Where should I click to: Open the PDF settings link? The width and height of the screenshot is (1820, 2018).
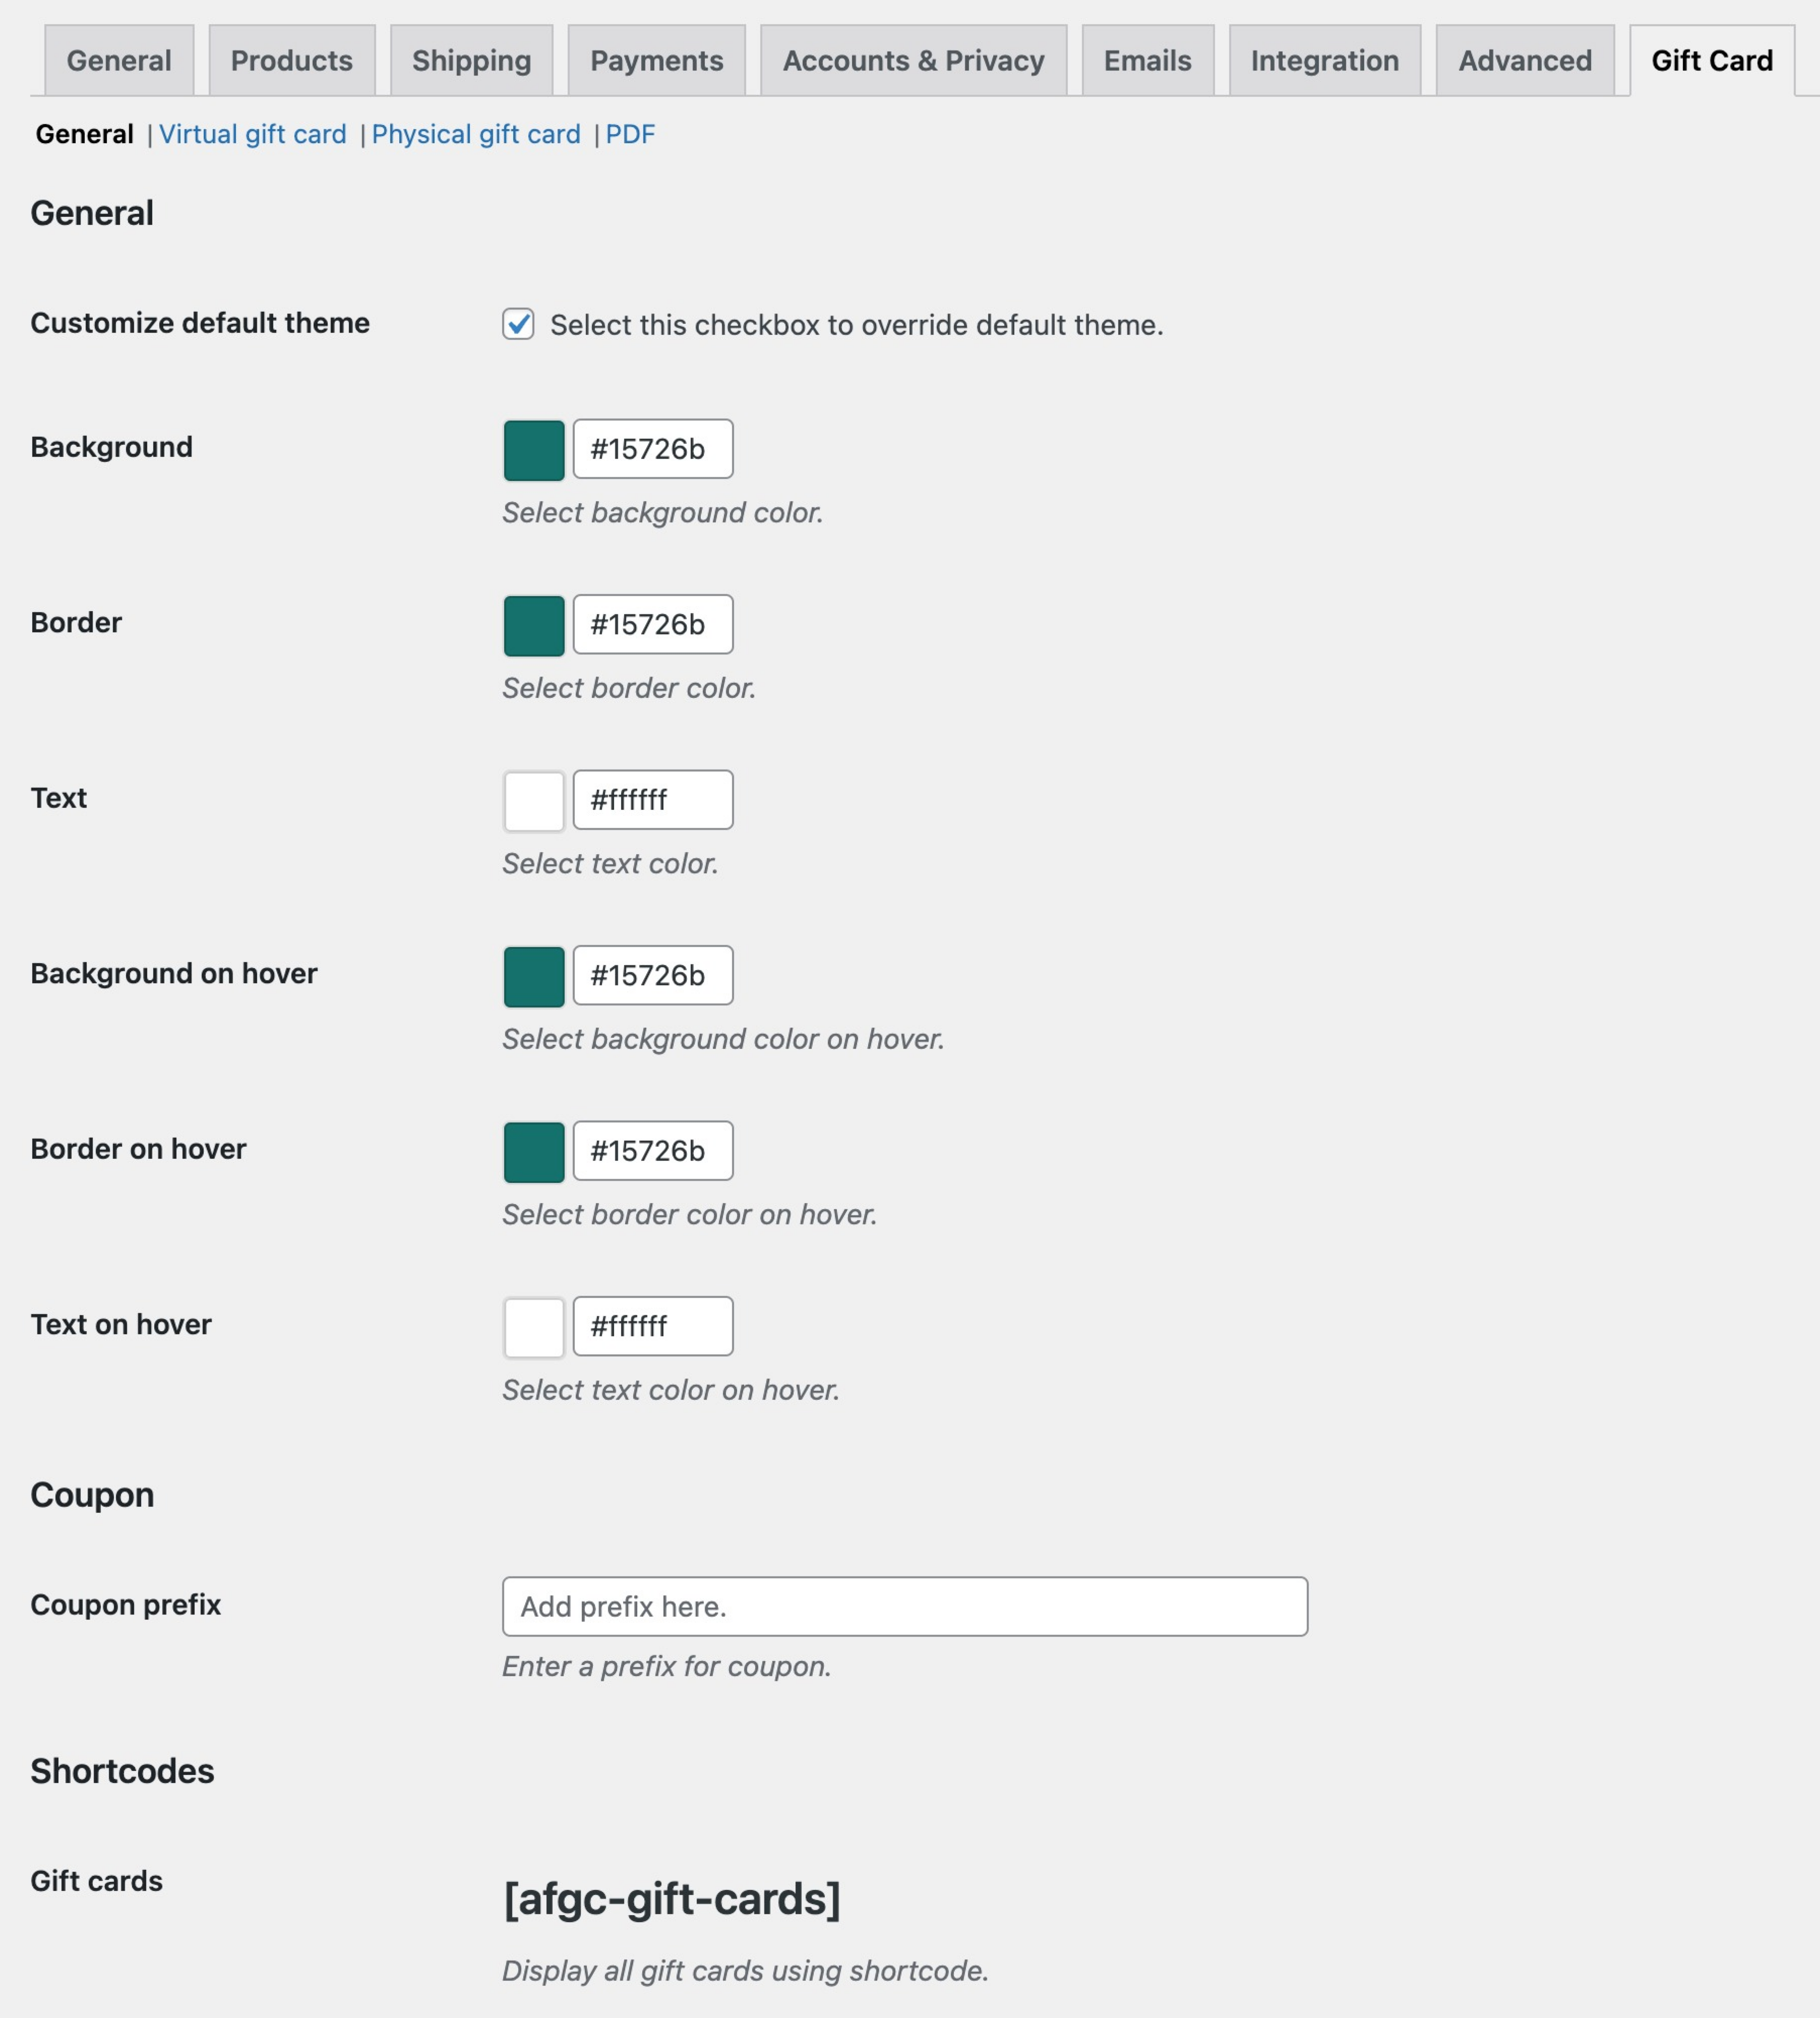[630, 134]
